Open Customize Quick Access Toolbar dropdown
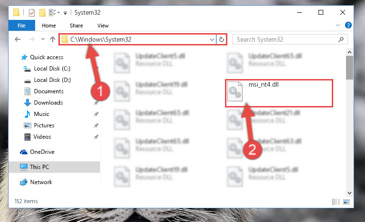 pyautogui.click(x=66, y=13)
